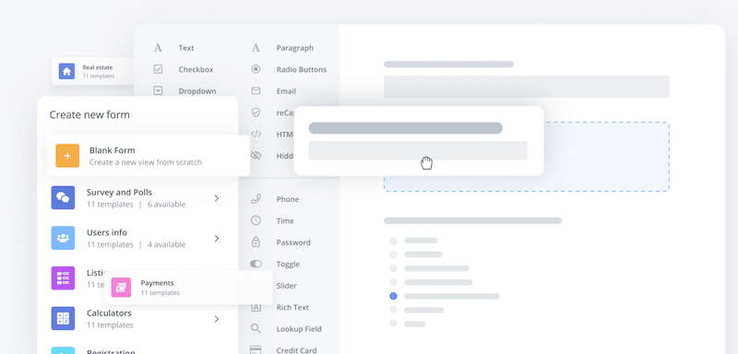Click the Users info people icon
738x354 pixels.
63,238
